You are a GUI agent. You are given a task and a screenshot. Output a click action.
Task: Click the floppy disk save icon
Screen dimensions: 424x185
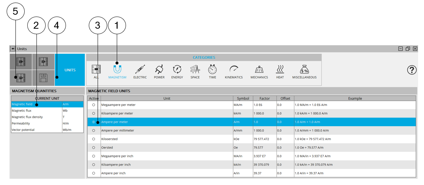43,78
